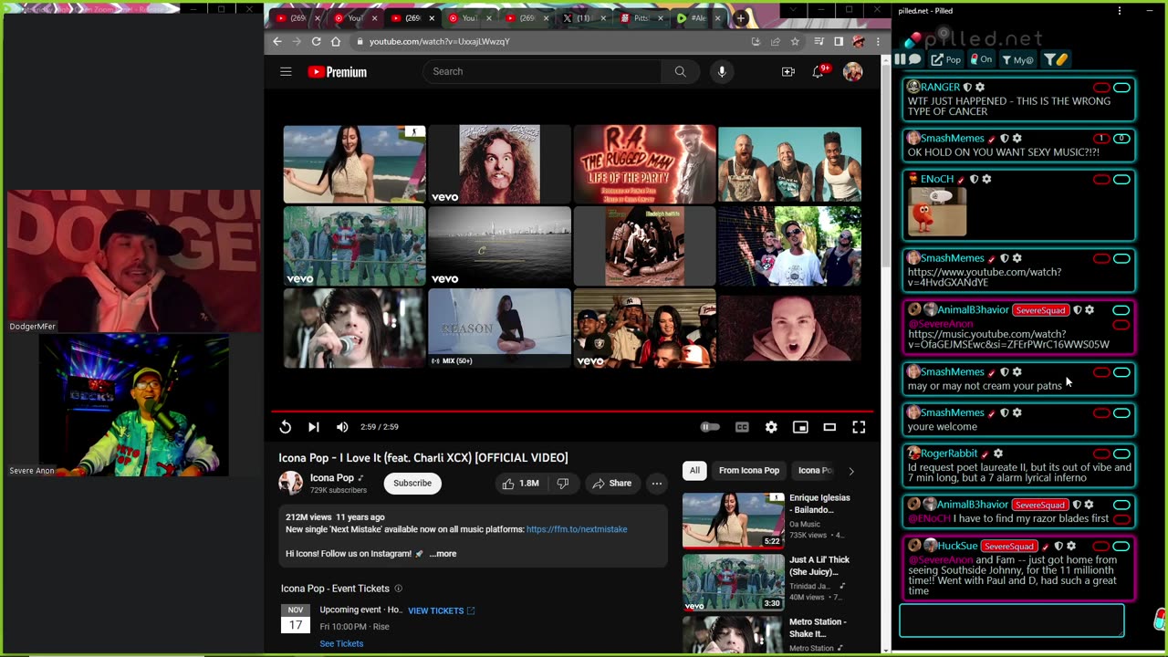
Task: Open more actions three-dot menu
Action: 657,484
